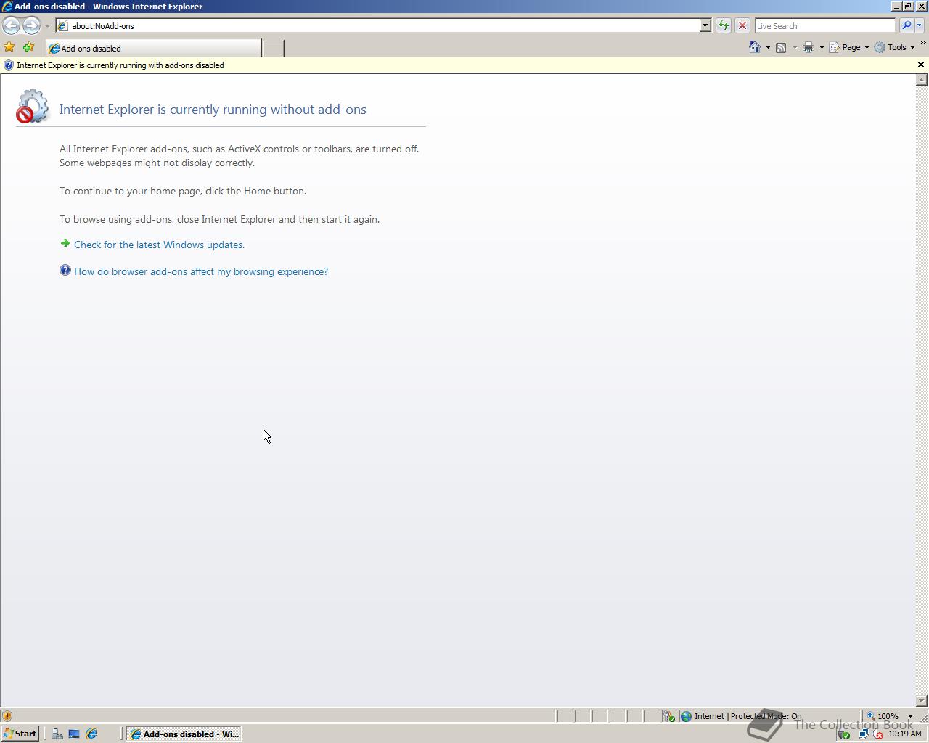Select the Add-ons disabled tab
Screen dimensions: 929x743
pos(154,49)
